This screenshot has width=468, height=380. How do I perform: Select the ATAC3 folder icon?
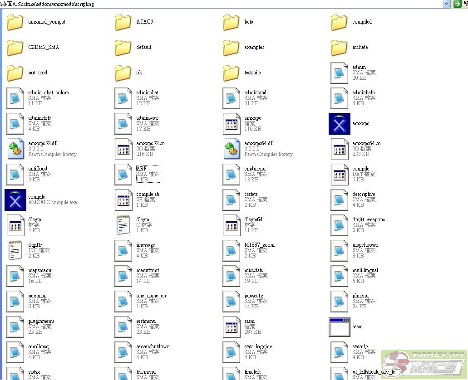[123, 22]
